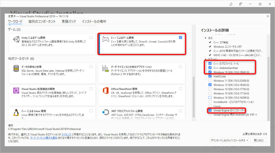Enable Incredibuild build acceleration option
Viewport: 275px width, 153px height.
210,102
